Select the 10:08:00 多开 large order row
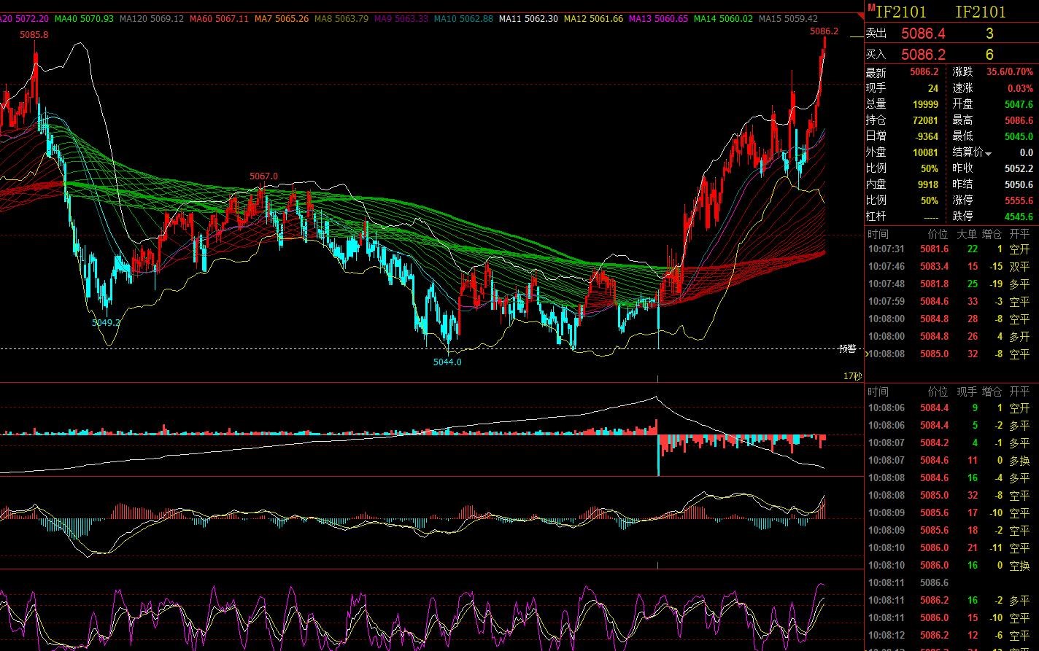Image resolution: width=1039 pixels, height=651 pixels. point(950,336)
